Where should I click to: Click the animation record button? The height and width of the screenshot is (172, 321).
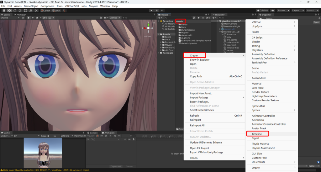97,136
